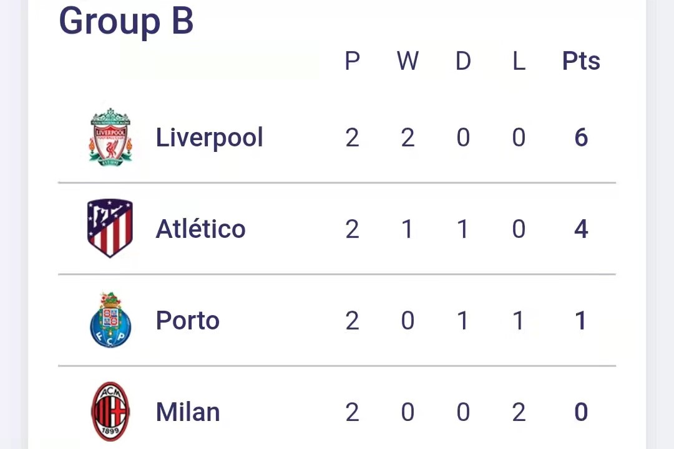Click Liverpool's wins value of 2
The image size is (674, 449).
coord(408,138)
